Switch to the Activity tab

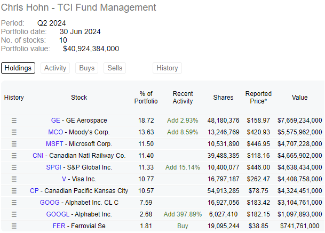[55, 68]
